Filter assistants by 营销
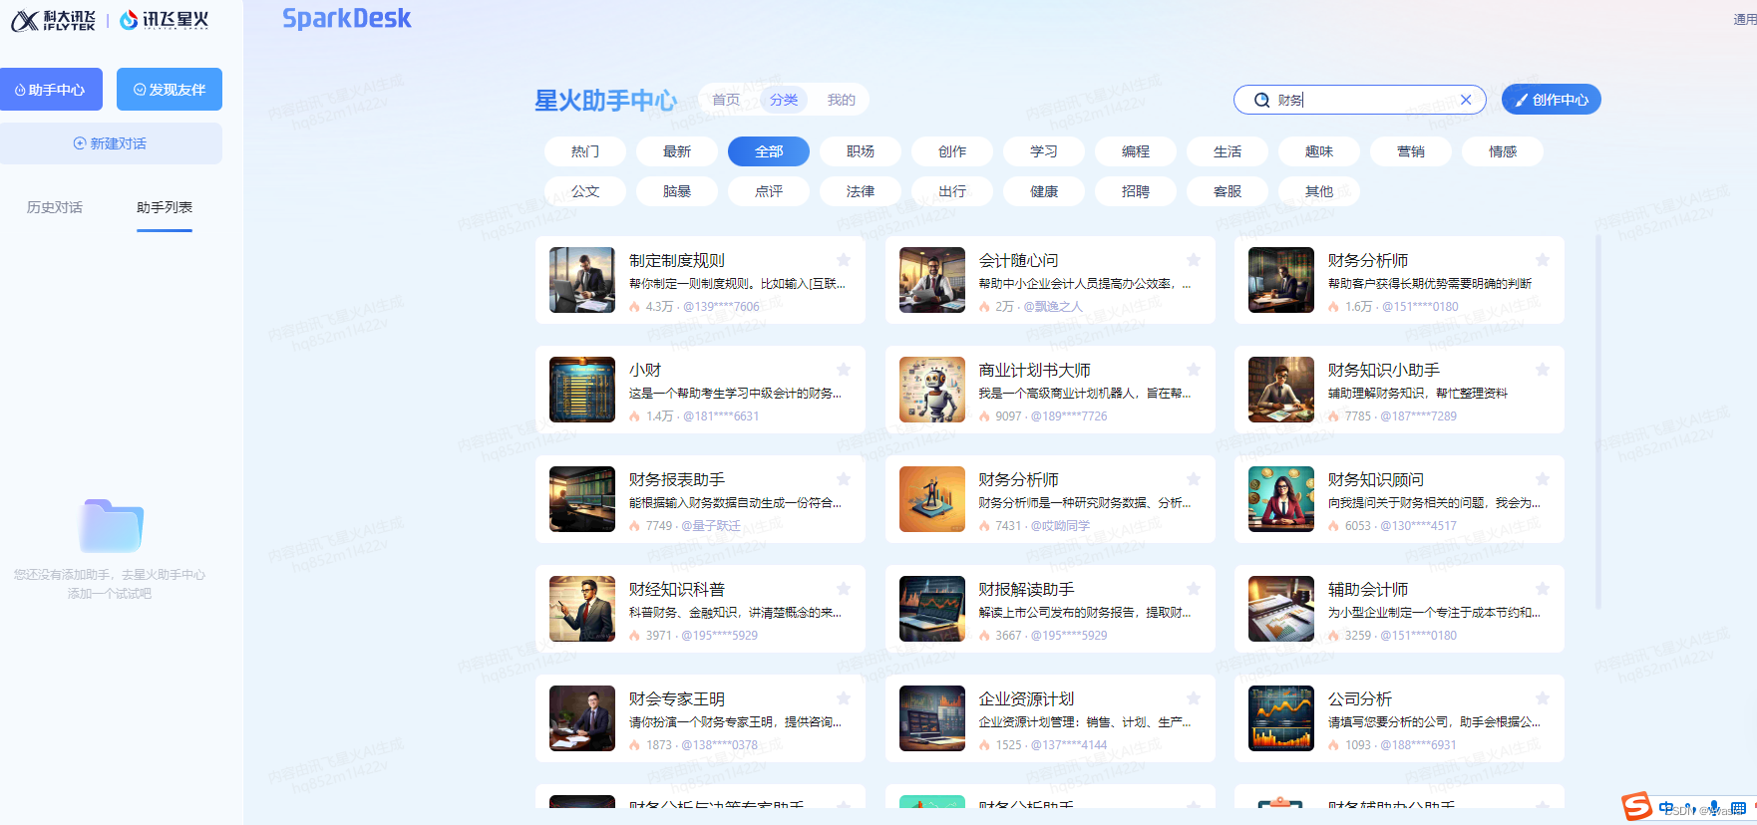The height and width of the screenshot is (825, 1757). [1411, 151]
